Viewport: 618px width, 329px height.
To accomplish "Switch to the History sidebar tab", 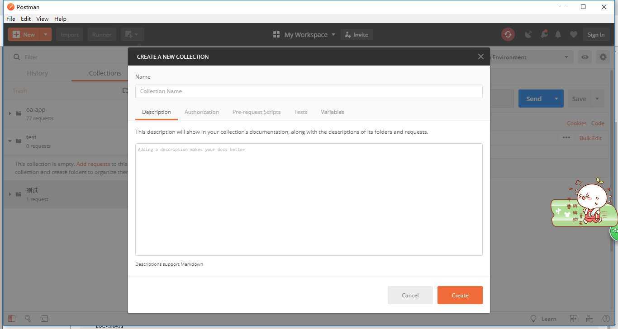I will click(x=37, y=73).
